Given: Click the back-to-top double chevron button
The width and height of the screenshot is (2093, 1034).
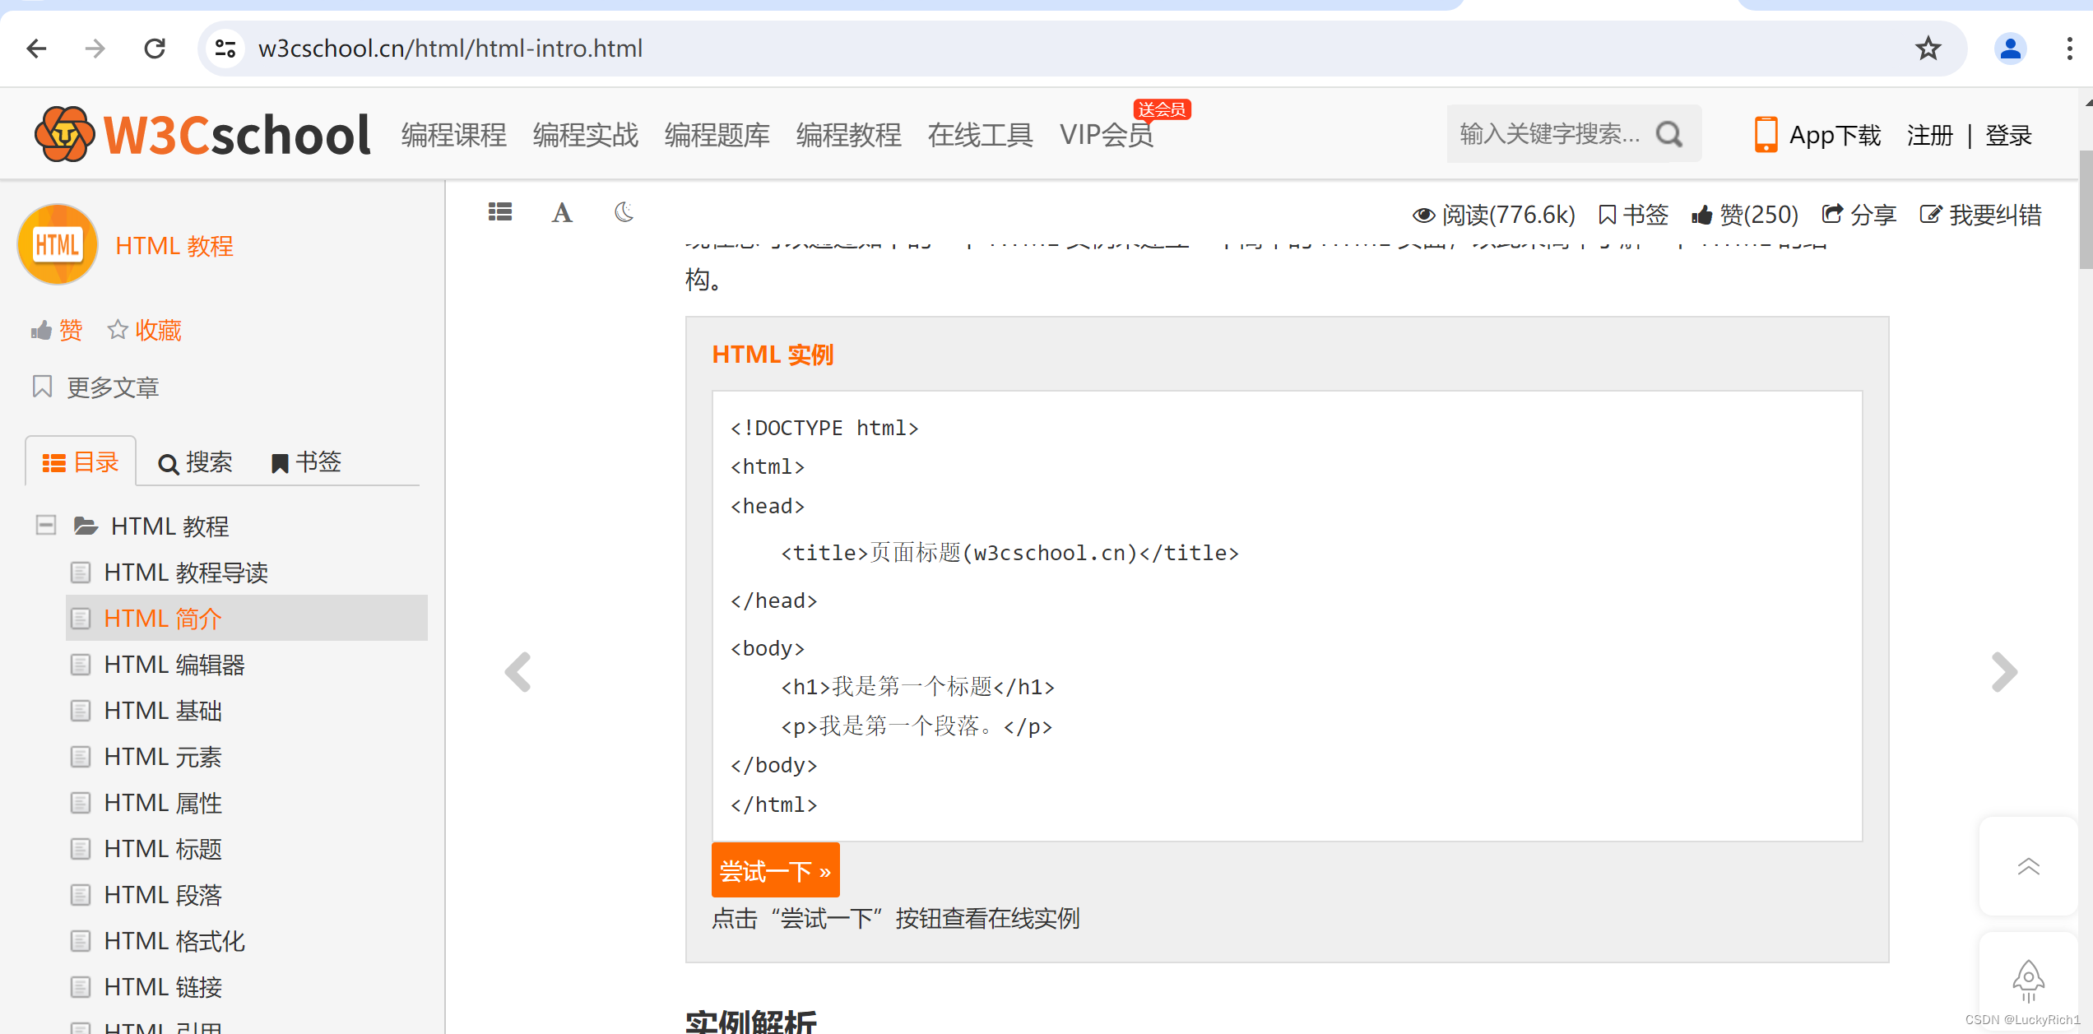Looking at the screenshot, I should (x=2028, y=866).
